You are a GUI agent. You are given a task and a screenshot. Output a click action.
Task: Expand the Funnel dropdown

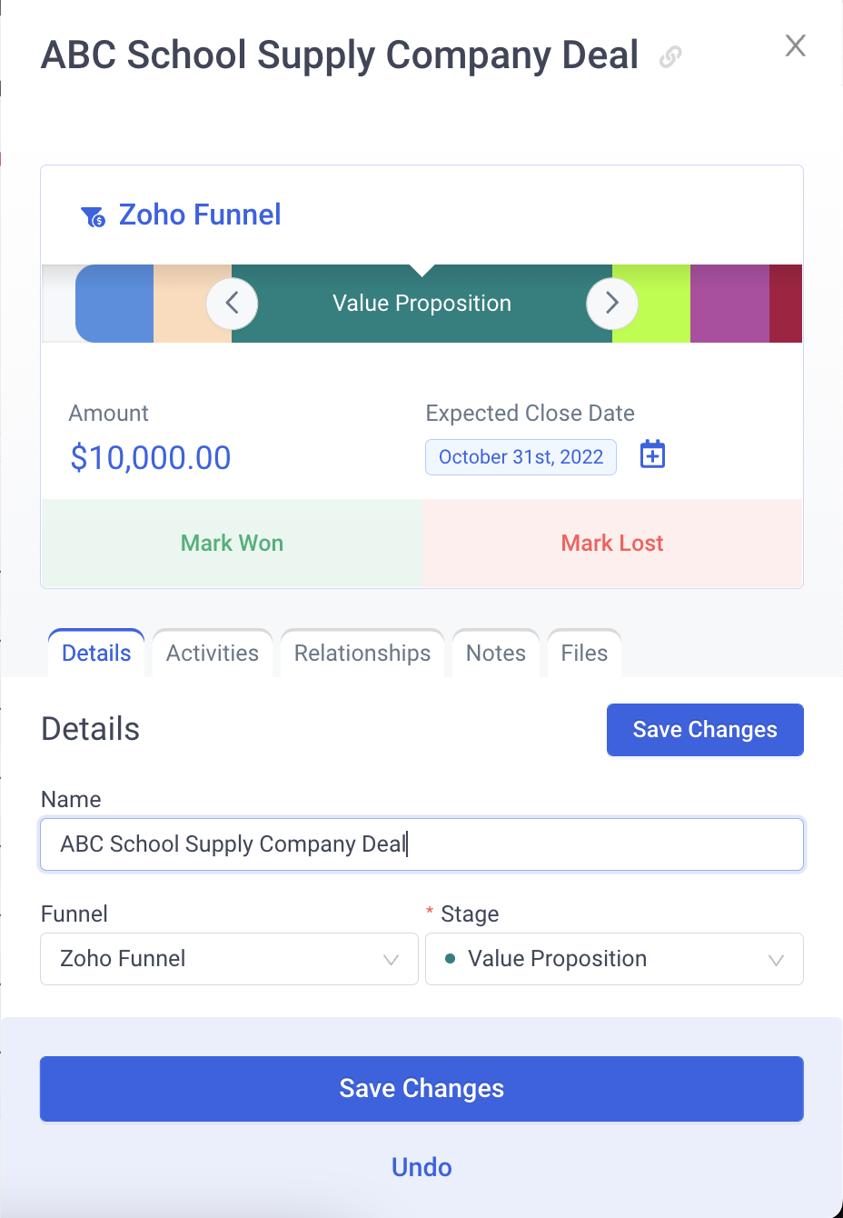pos(229,959)
